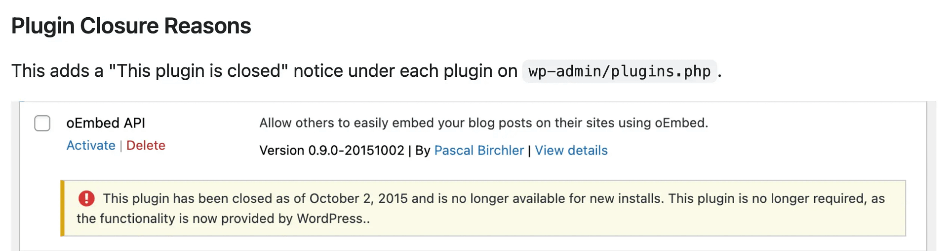Click the oEmbed API plugin name

click(x=106, y=123)
